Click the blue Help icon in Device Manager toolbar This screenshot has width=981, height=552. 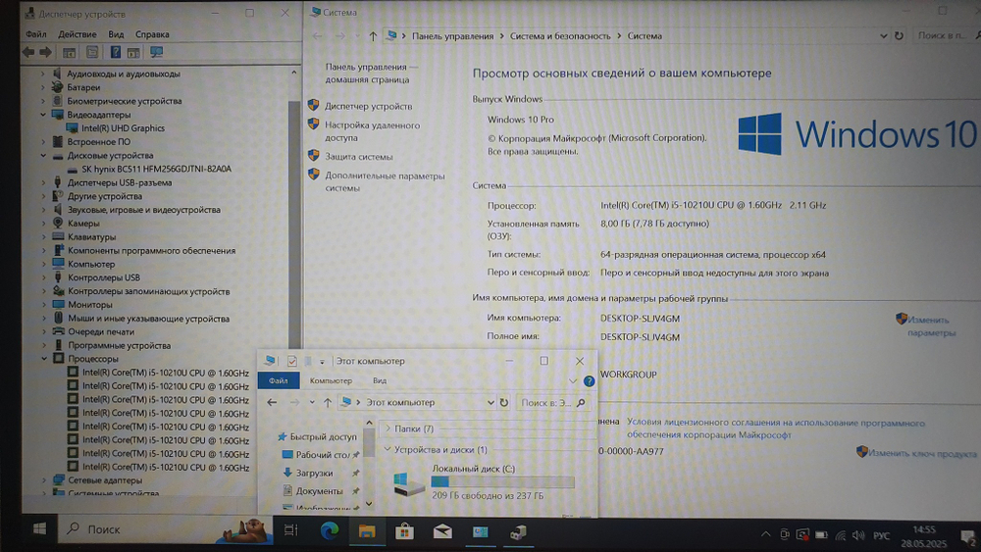click(115, 53)
